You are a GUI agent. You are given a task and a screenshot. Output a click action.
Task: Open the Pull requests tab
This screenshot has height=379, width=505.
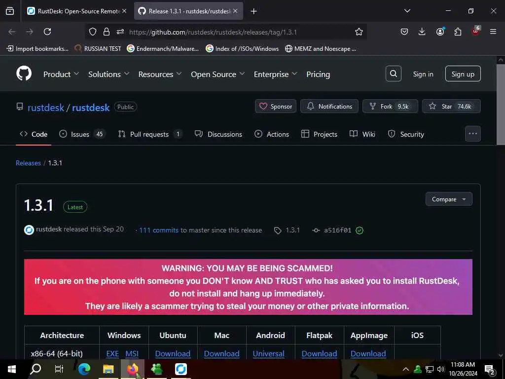(150, 134)
